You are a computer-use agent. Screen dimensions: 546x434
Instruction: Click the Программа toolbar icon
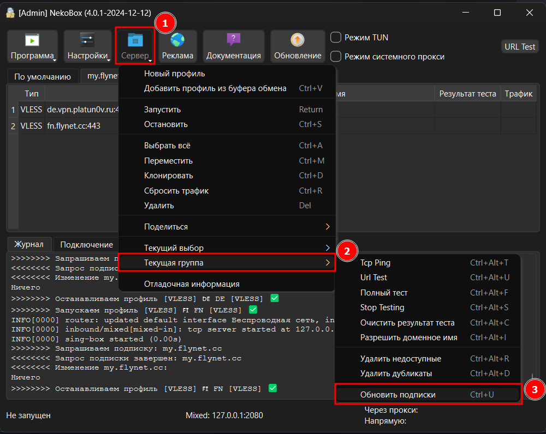point(32,40)
